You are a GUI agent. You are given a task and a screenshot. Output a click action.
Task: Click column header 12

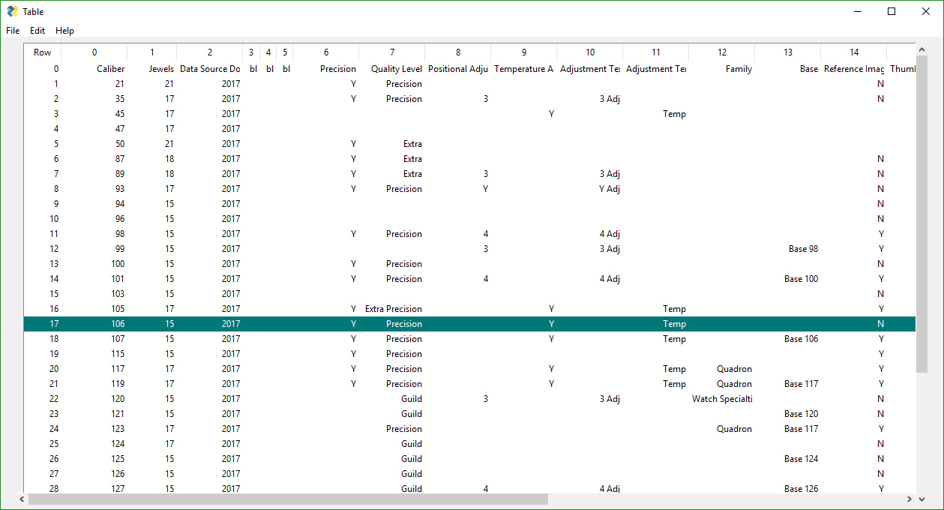pos(722,52)
